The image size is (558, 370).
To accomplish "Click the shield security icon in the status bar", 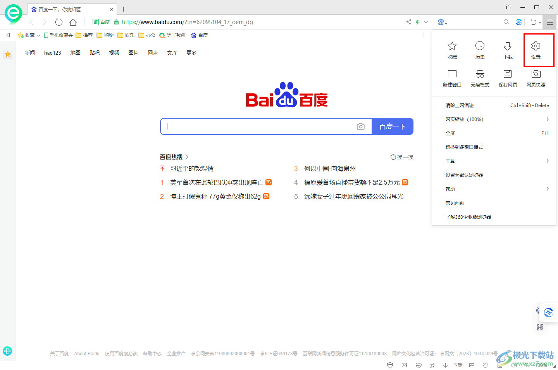I will click(x=390, y=365).
